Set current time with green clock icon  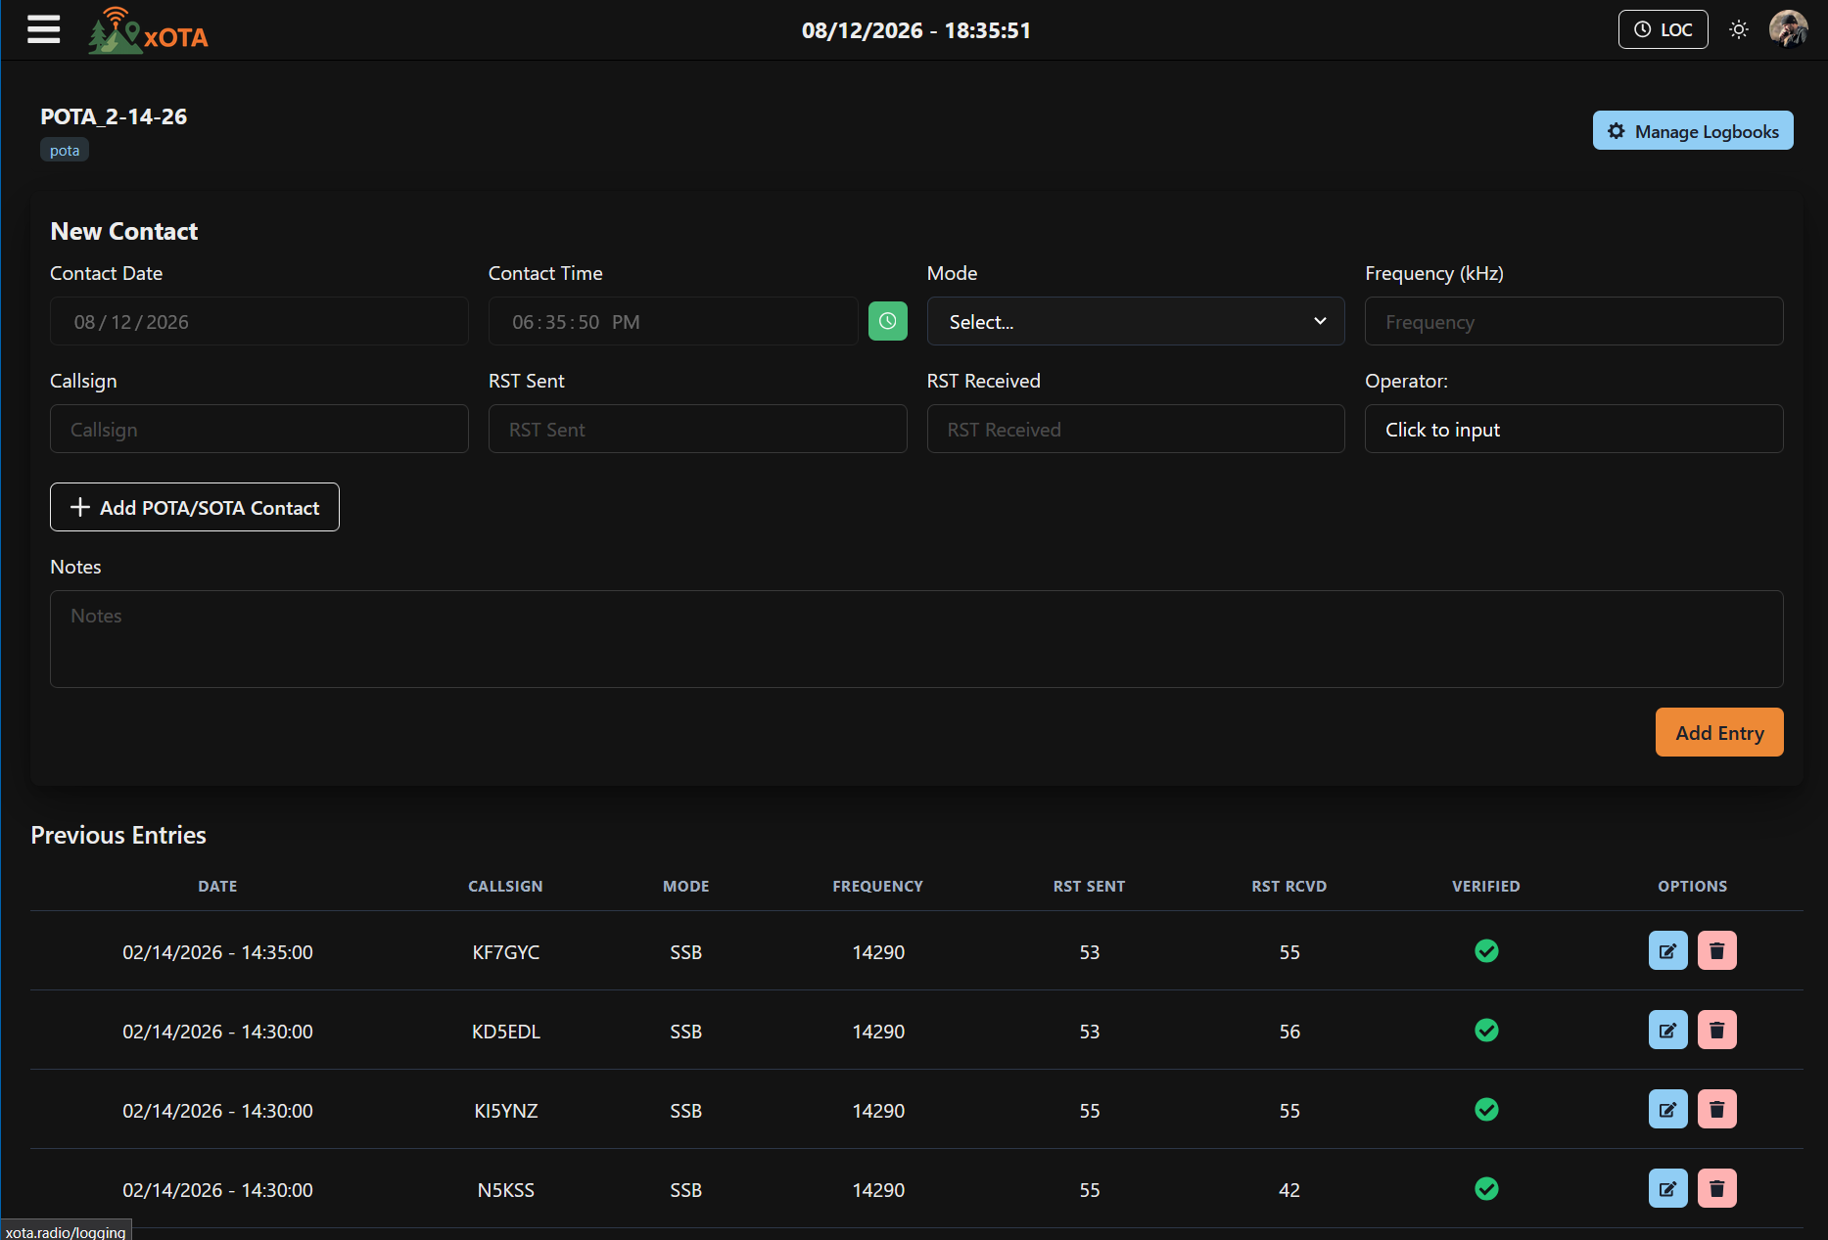point(887,321)
